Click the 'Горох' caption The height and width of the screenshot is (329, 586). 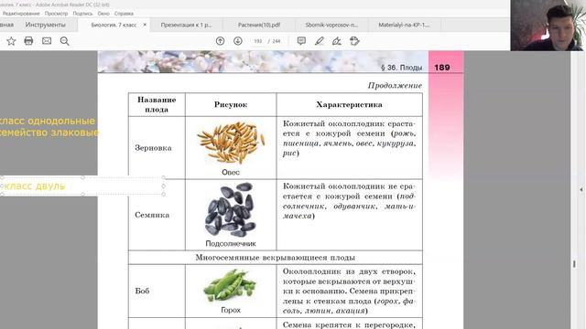coord(231,310)
